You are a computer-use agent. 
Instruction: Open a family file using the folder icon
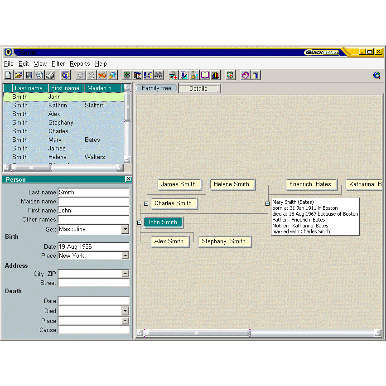(18, 75)
